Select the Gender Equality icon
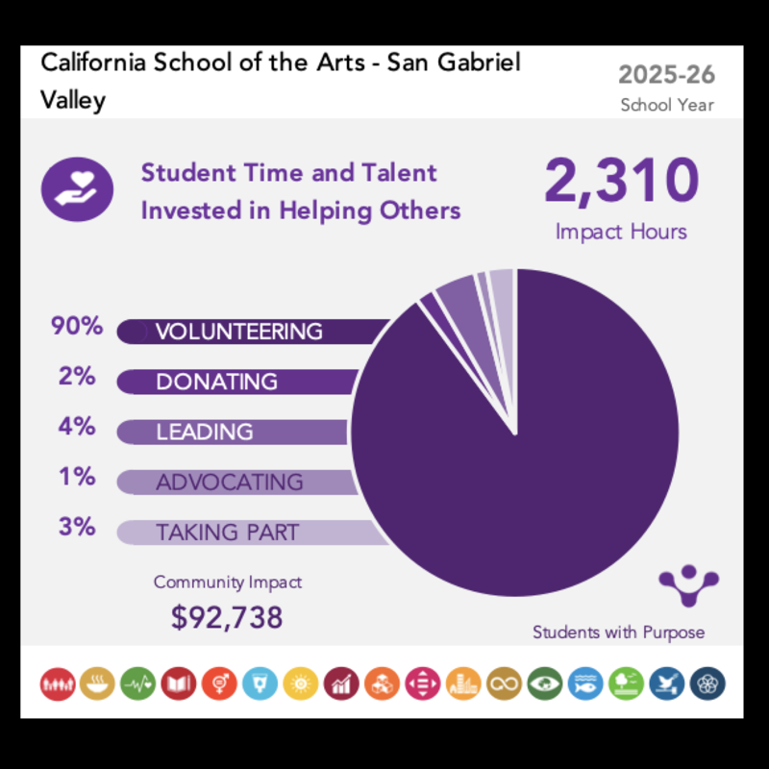 pyautogui.click(x=220, y=683)
